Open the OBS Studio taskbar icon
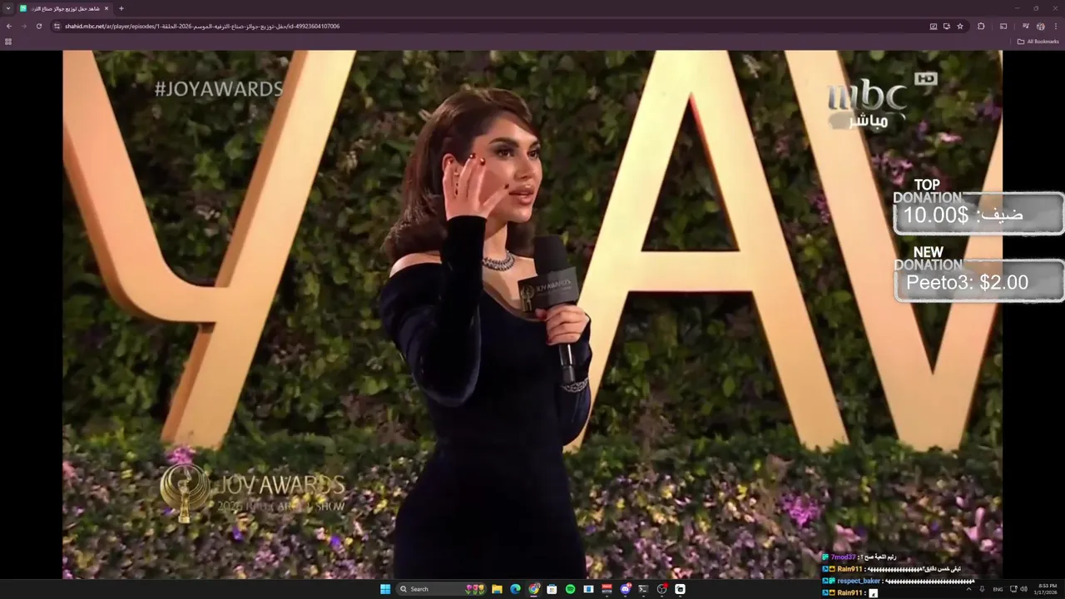This screenshot has width=1065, height=599. point(661,589)
